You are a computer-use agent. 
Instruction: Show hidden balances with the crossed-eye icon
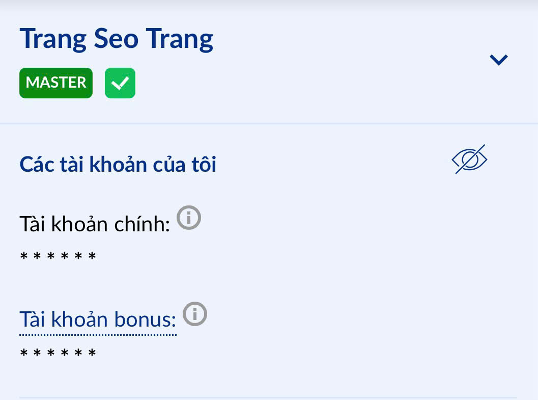(x=469, y=159)
